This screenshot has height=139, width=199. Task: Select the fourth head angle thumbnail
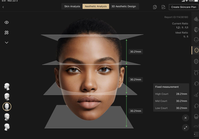[x=7, y=117]
